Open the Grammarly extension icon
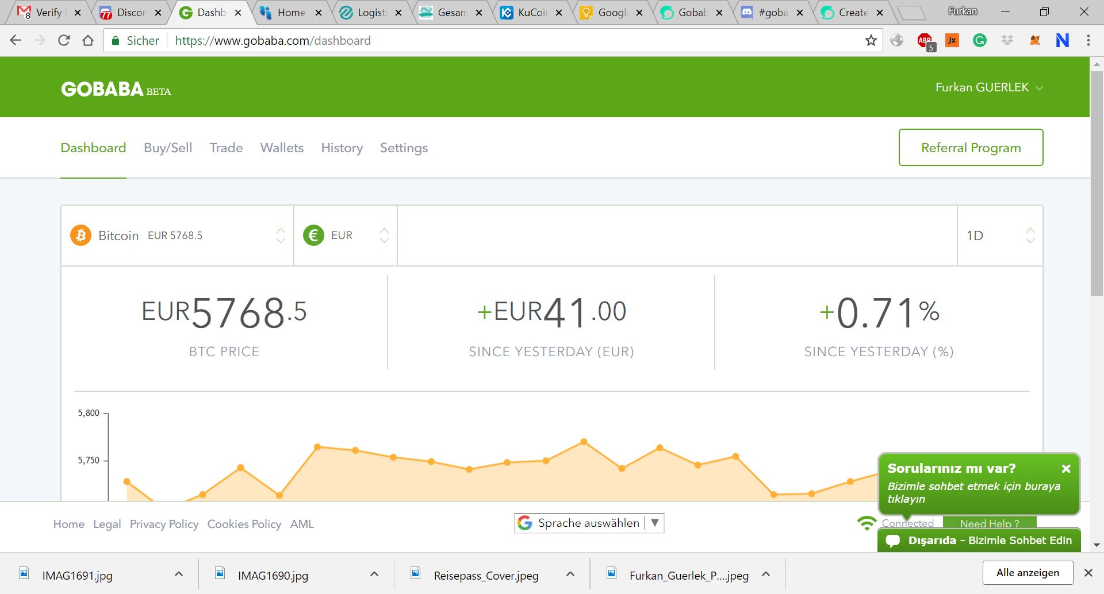This screenshot has width=1104, height=594. 980,40
